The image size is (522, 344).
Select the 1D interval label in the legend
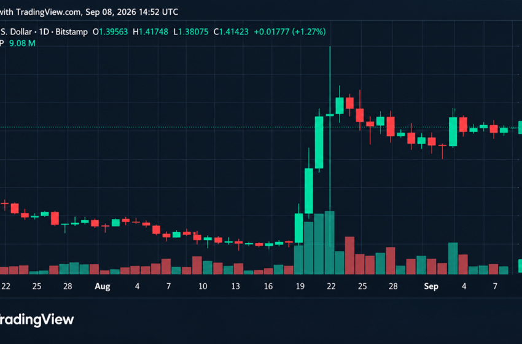pyautogui.click(x=44, y=32)
